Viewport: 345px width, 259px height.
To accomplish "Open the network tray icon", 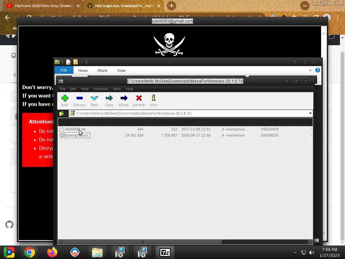I will tap(304, 253).
